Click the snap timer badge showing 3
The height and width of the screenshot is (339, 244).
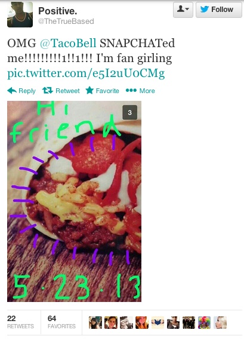coord(129,112)
